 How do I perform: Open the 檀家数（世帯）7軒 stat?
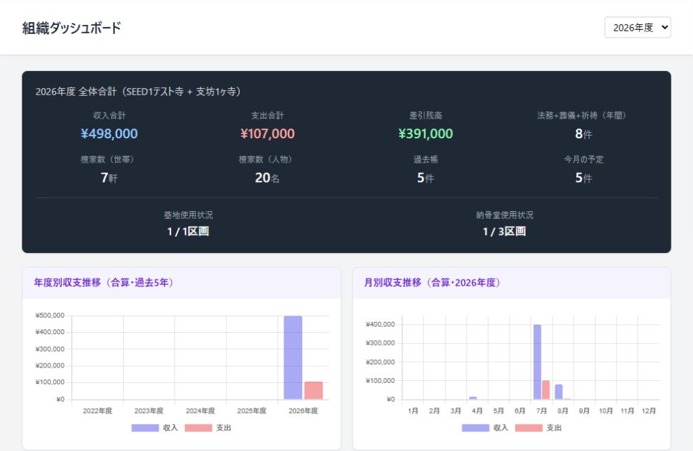click(109, 169)
